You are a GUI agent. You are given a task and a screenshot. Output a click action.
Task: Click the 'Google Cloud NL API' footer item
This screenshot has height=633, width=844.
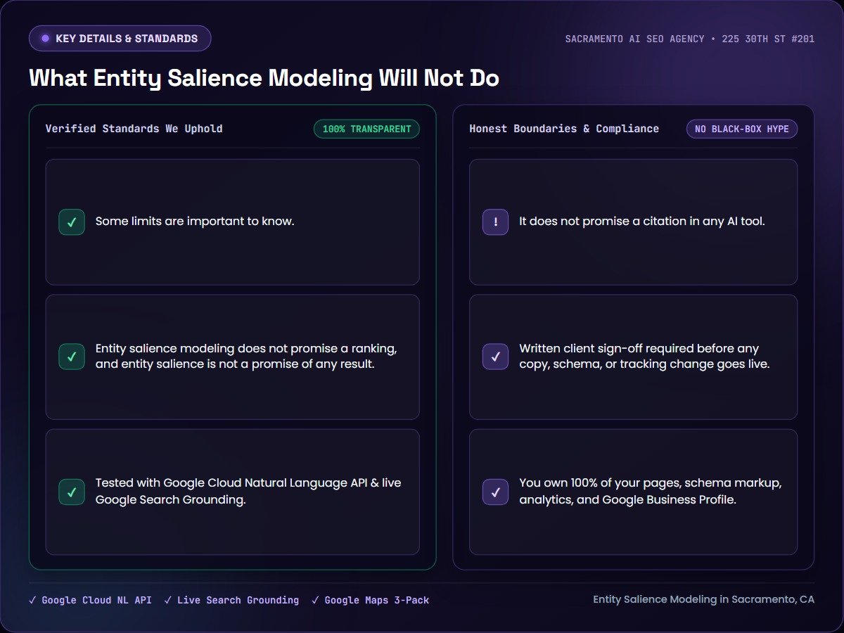(90, 601)
